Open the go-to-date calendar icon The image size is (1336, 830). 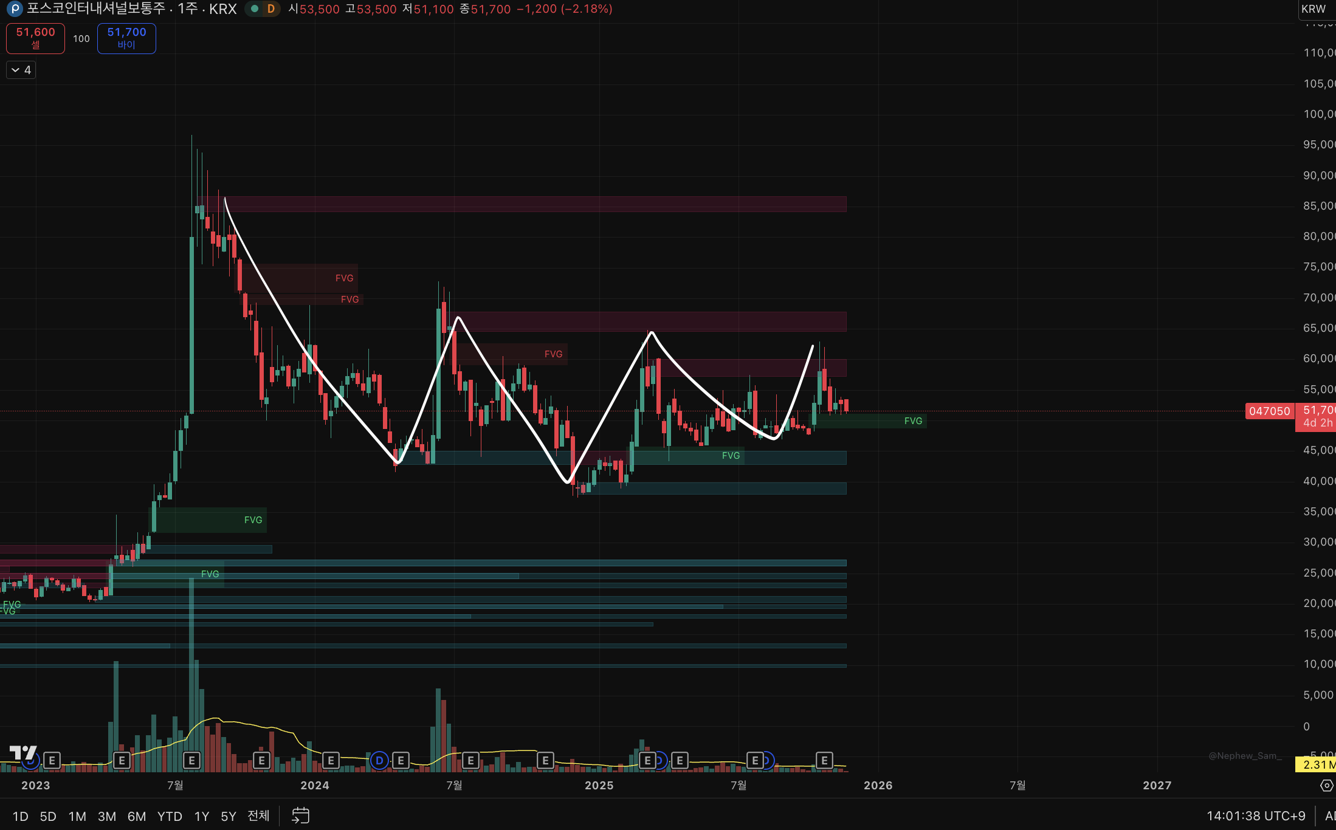(300, 815)
